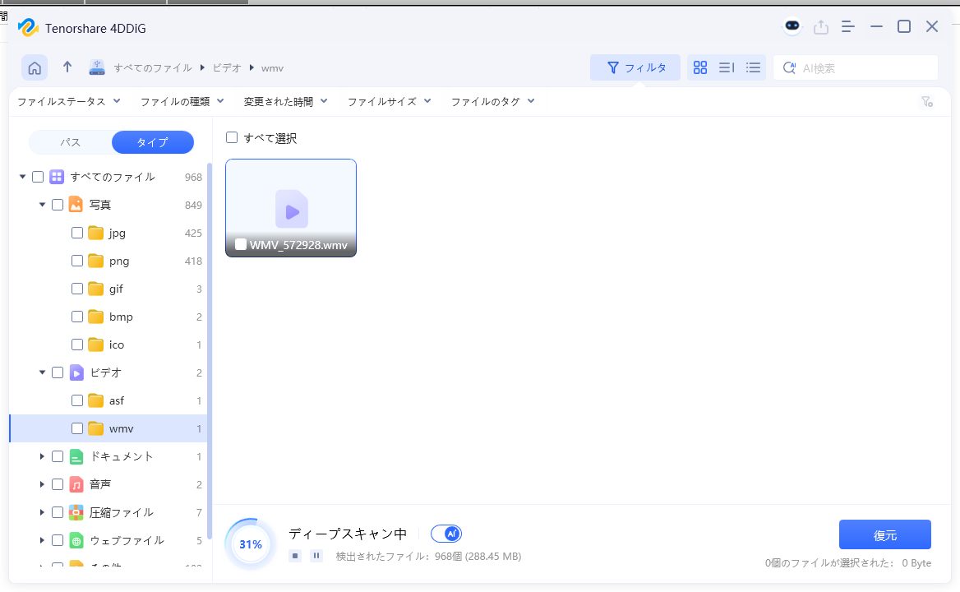This screenshot has width=960, height=592.
Task: Switch to thumbnail grid view
Action: (x=699, y=67)
